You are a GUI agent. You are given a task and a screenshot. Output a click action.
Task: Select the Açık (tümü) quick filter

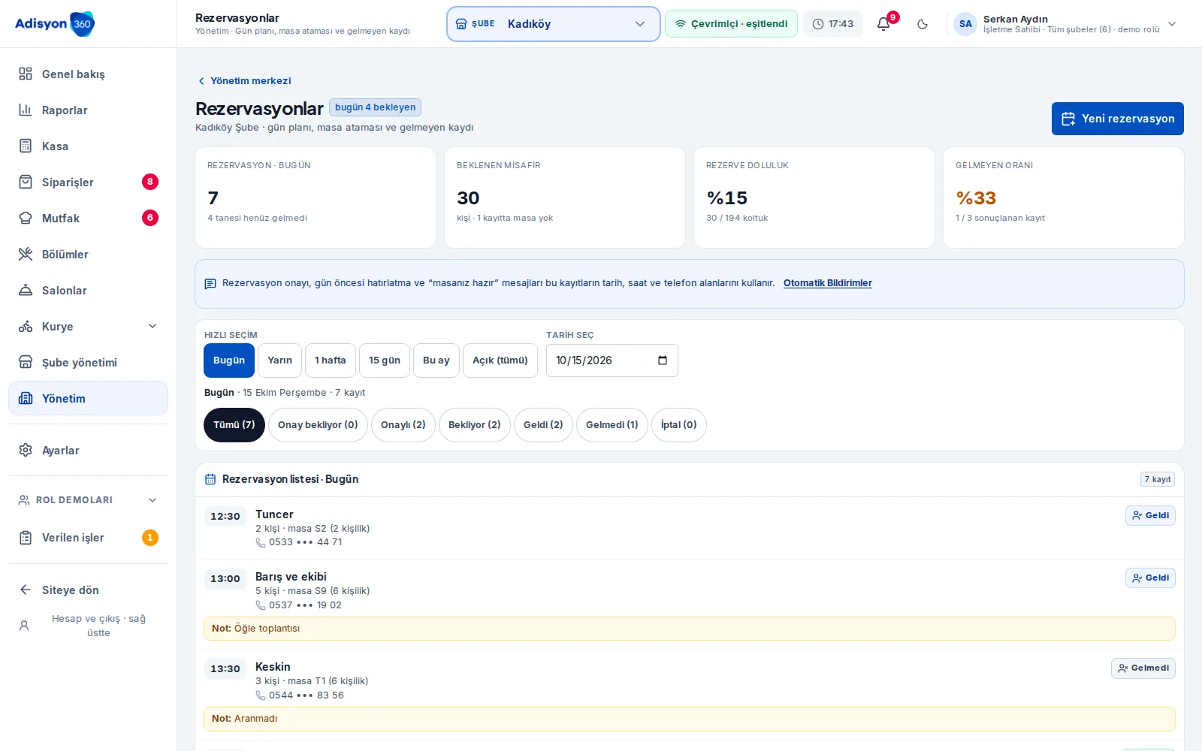pos(500,360)
